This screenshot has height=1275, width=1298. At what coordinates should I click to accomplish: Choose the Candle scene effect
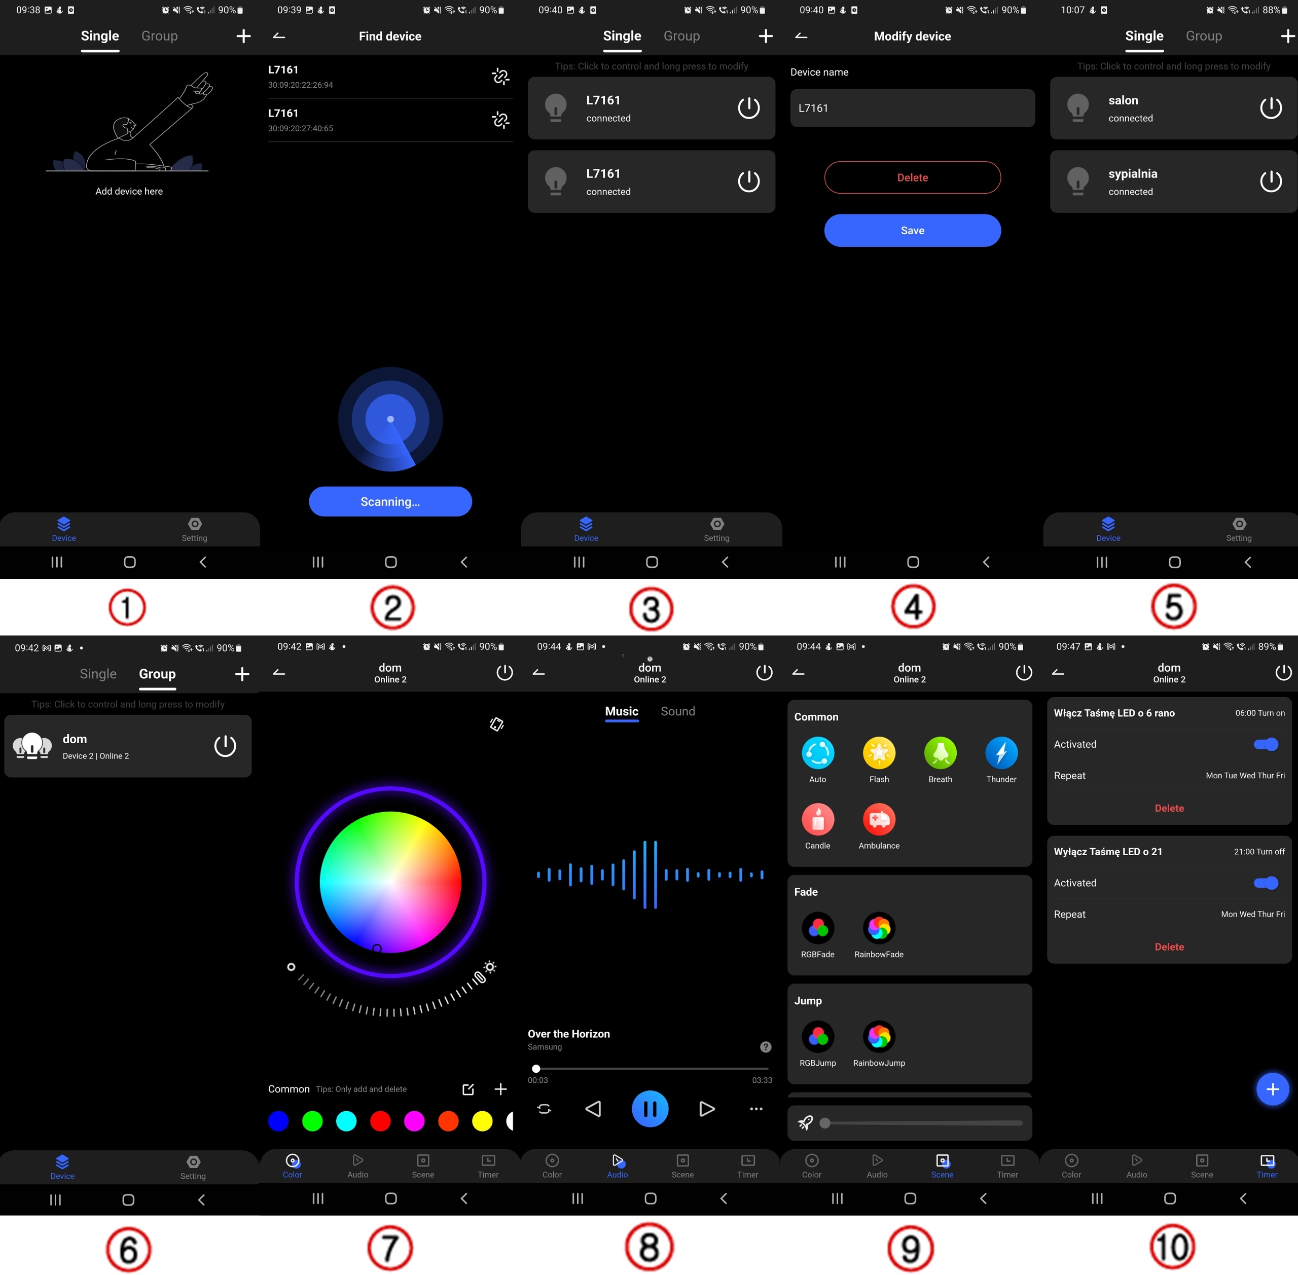(x=817, y=819)
